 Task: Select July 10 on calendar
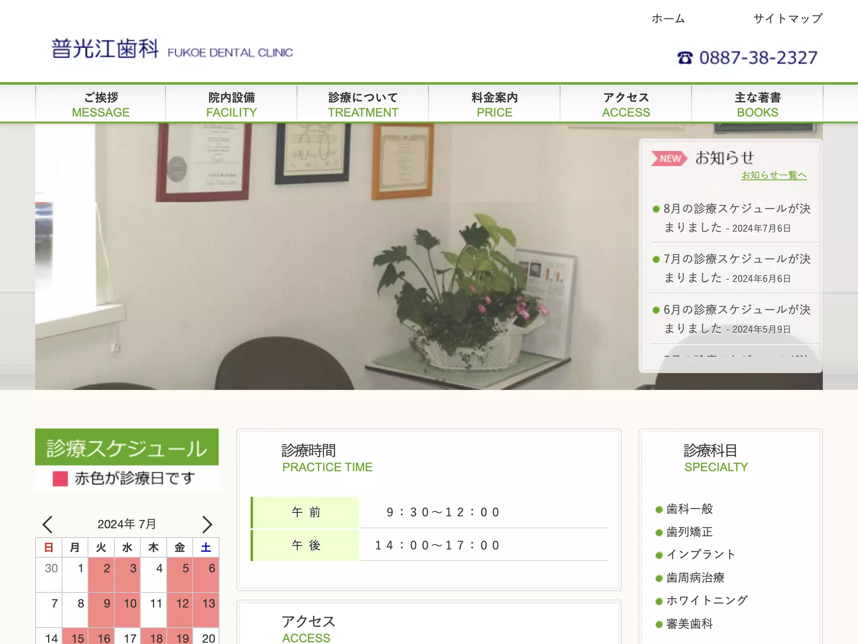click(x=127, y=610)
